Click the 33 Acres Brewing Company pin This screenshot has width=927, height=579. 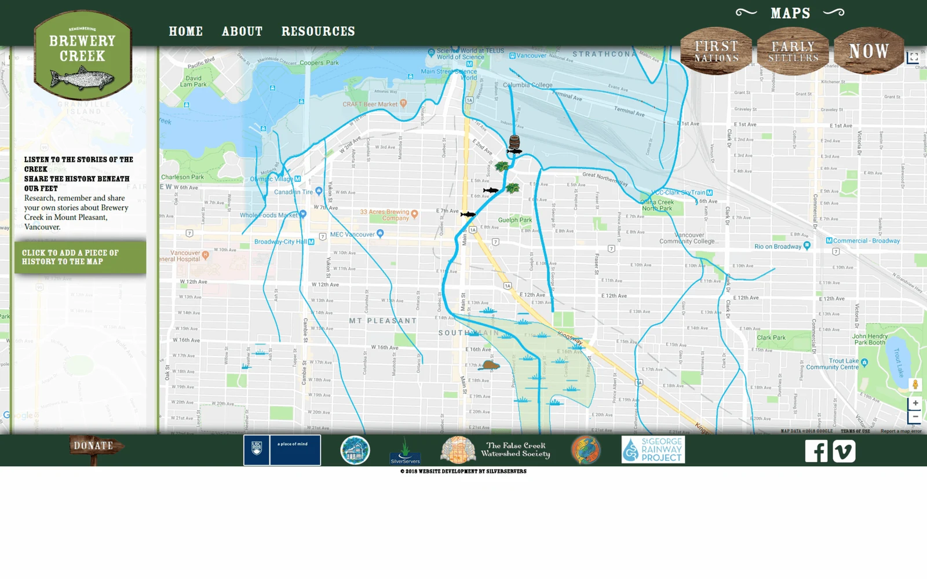[414, 214]
